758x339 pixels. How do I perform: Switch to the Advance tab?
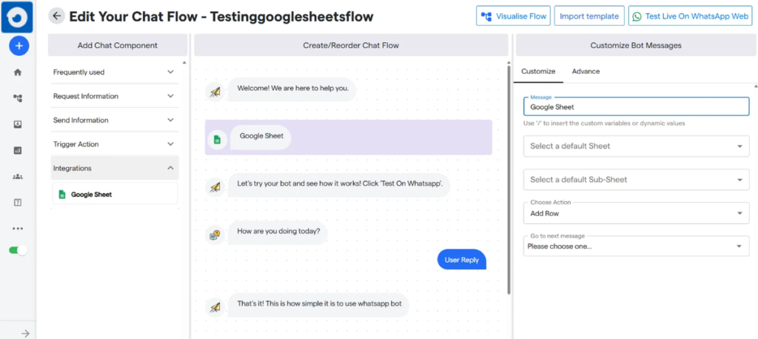[586, 72]
